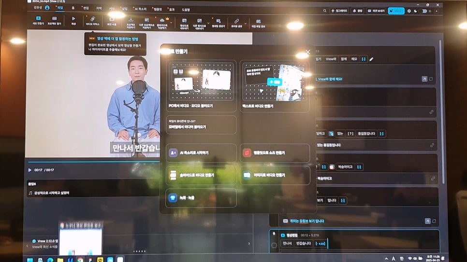Open the 홈 (Home) menu tab

click(73, 8)
